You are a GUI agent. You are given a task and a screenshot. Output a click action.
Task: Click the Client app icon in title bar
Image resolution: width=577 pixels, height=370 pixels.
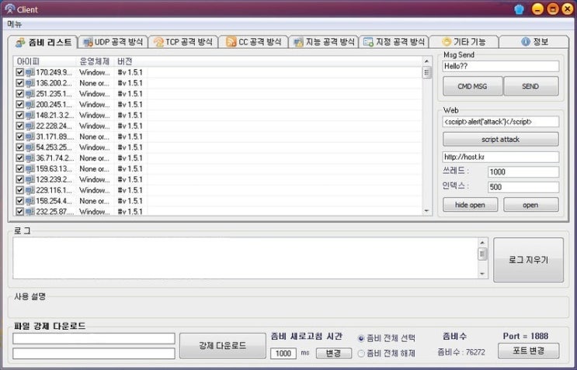(9, 9)
